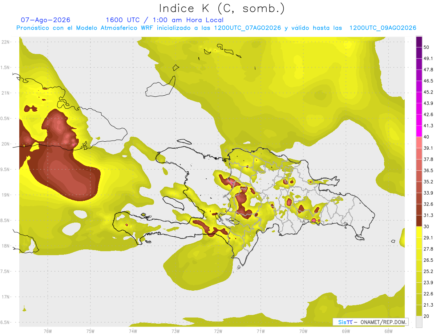The image size is (436, 336).
Task: Click the colorbar value "35.2"
Action: pyautogui.click(x=428, y=182)
